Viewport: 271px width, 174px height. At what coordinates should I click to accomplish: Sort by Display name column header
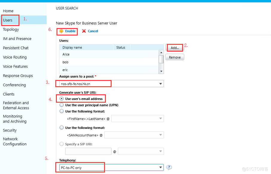[86, 47]
